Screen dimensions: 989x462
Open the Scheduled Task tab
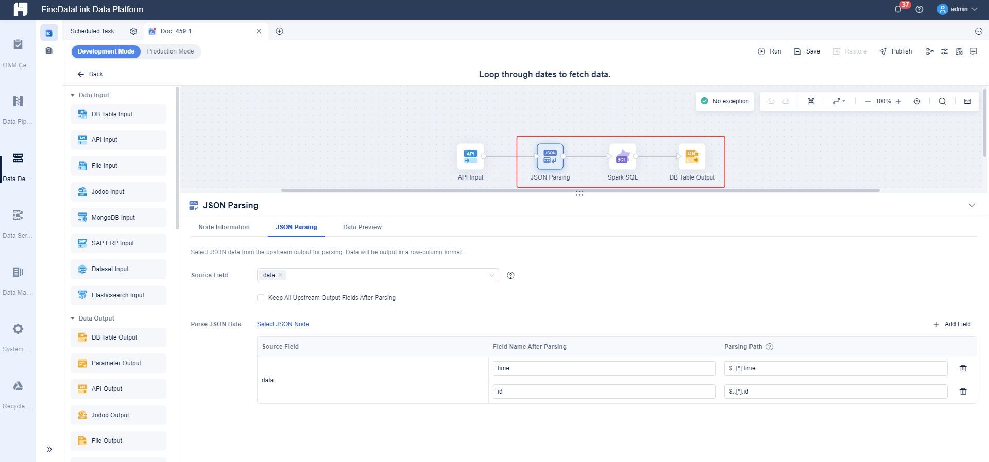[92, 31]
